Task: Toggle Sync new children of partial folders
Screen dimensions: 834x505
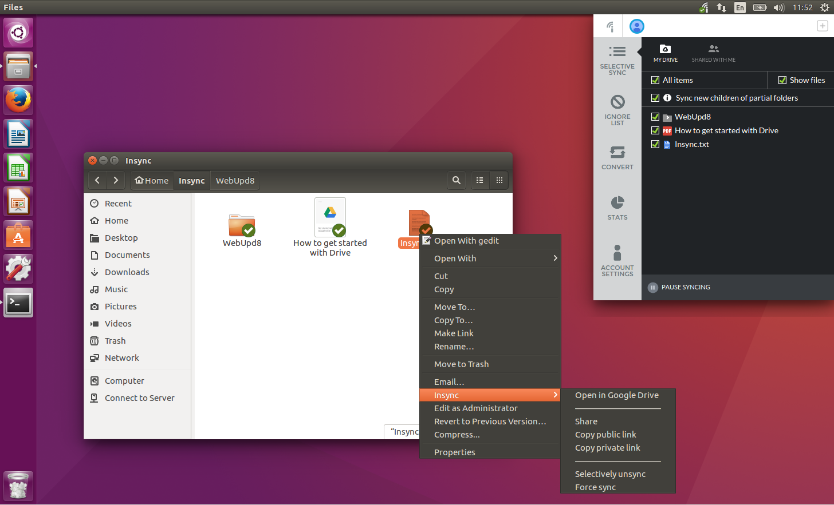Action: (655, 98)
